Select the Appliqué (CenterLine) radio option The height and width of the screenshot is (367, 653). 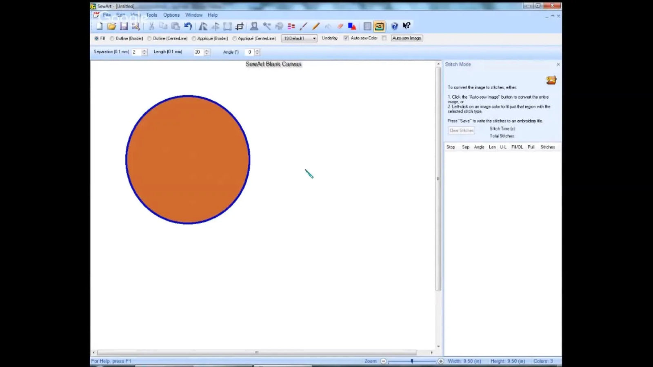click(x=235, y=38)
